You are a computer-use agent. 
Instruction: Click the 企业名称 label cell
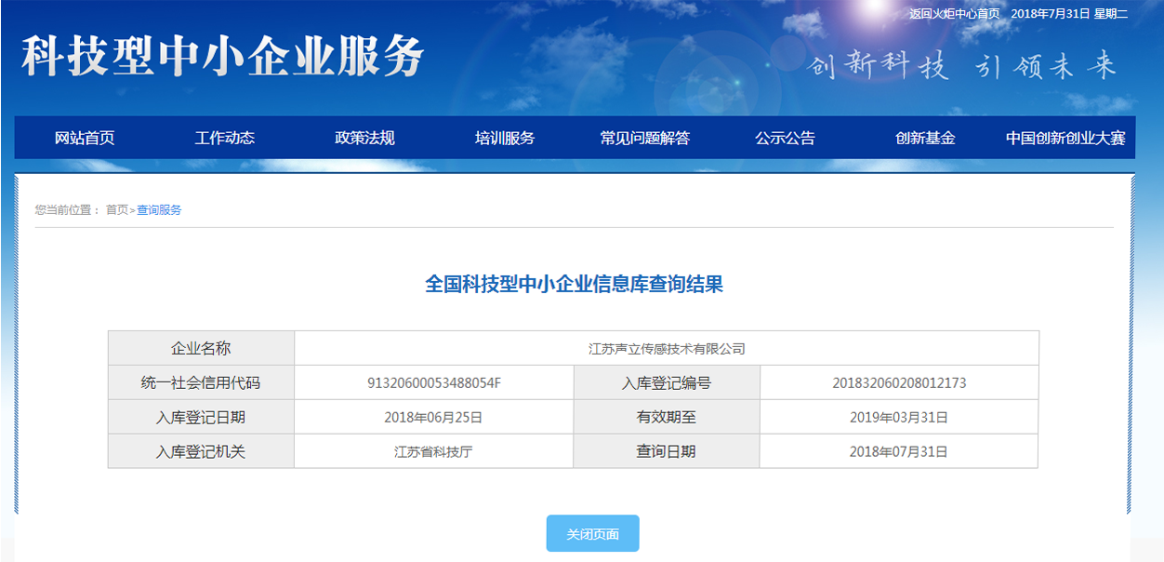(201, 348)
